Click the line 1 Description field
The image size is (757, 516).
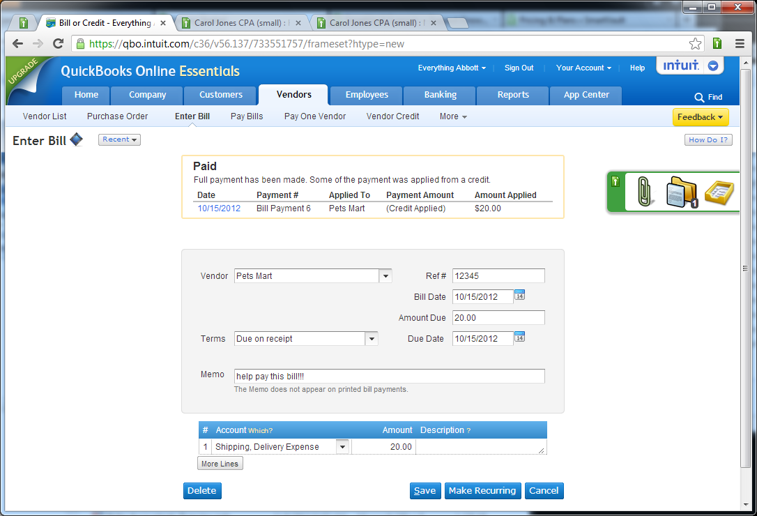481,447
